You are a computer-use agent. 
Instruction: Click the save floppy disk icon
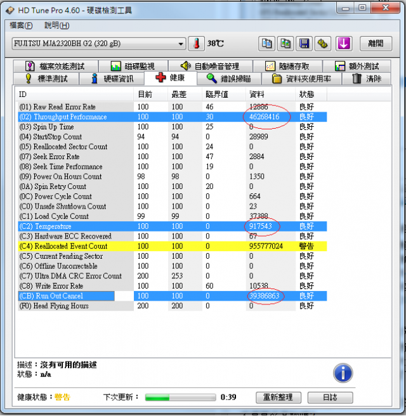tap(304, 44)
